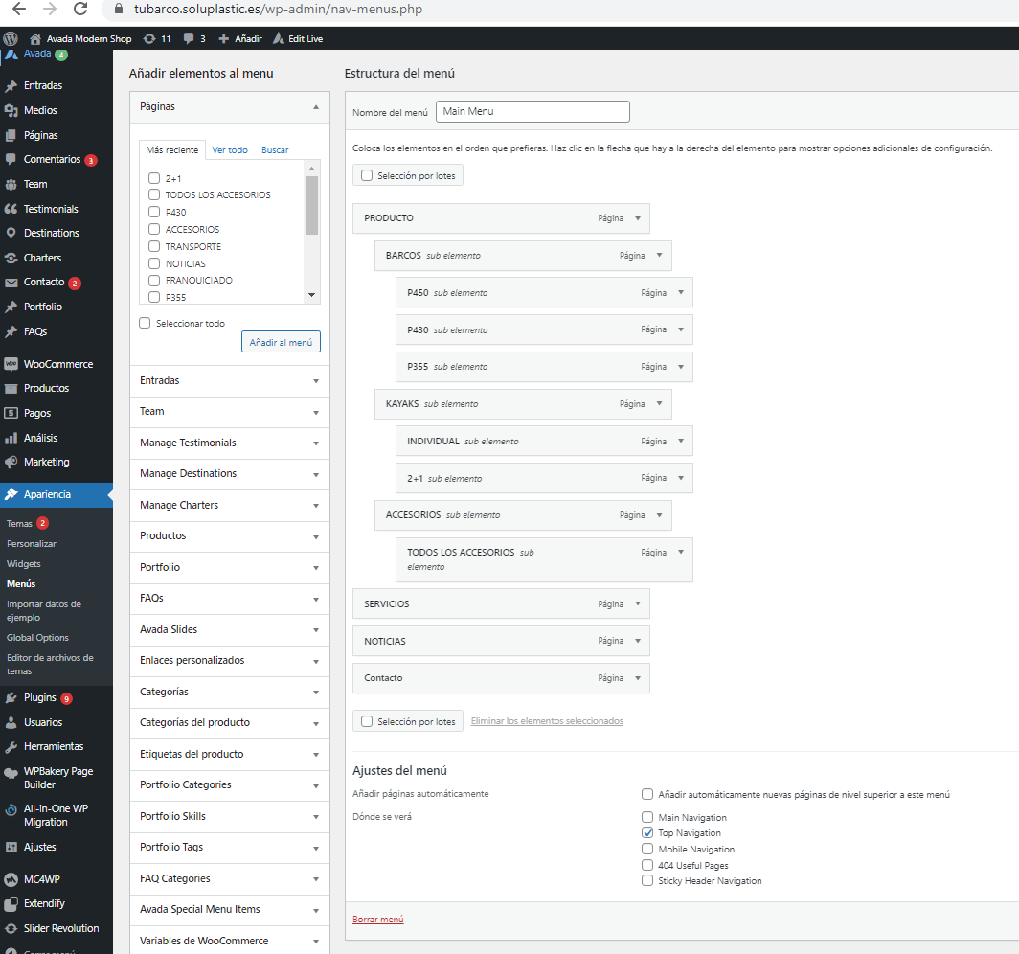Open Global Options submenu item
The image size is (1019, 954).
37,638
